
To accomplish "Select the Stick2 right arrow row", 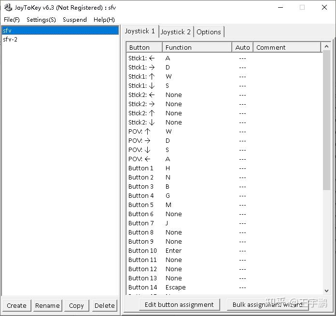I will click(224, 104).
